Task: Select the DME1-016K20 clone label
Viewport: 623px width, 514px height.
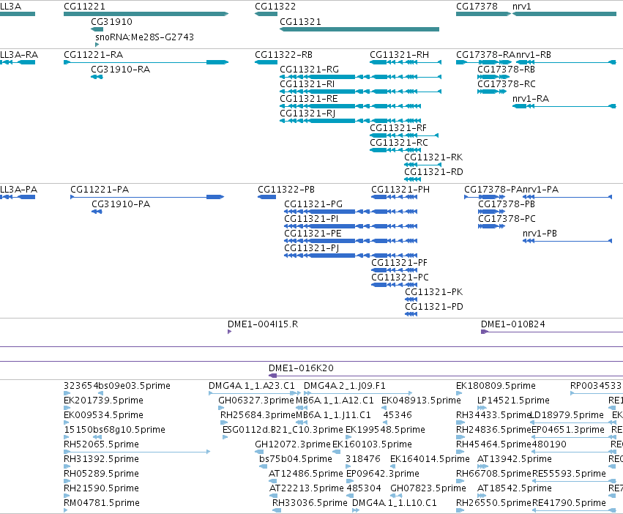Action: [x=301, y=368]
